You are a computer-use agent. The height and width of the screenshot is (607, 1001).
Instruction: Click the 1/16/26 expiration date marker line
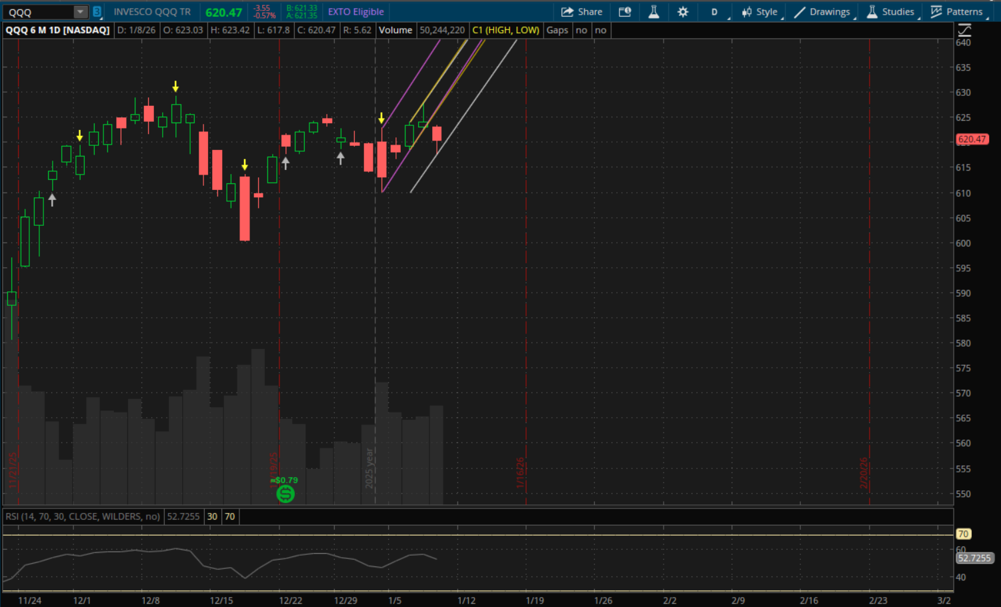tap(526, 267)
